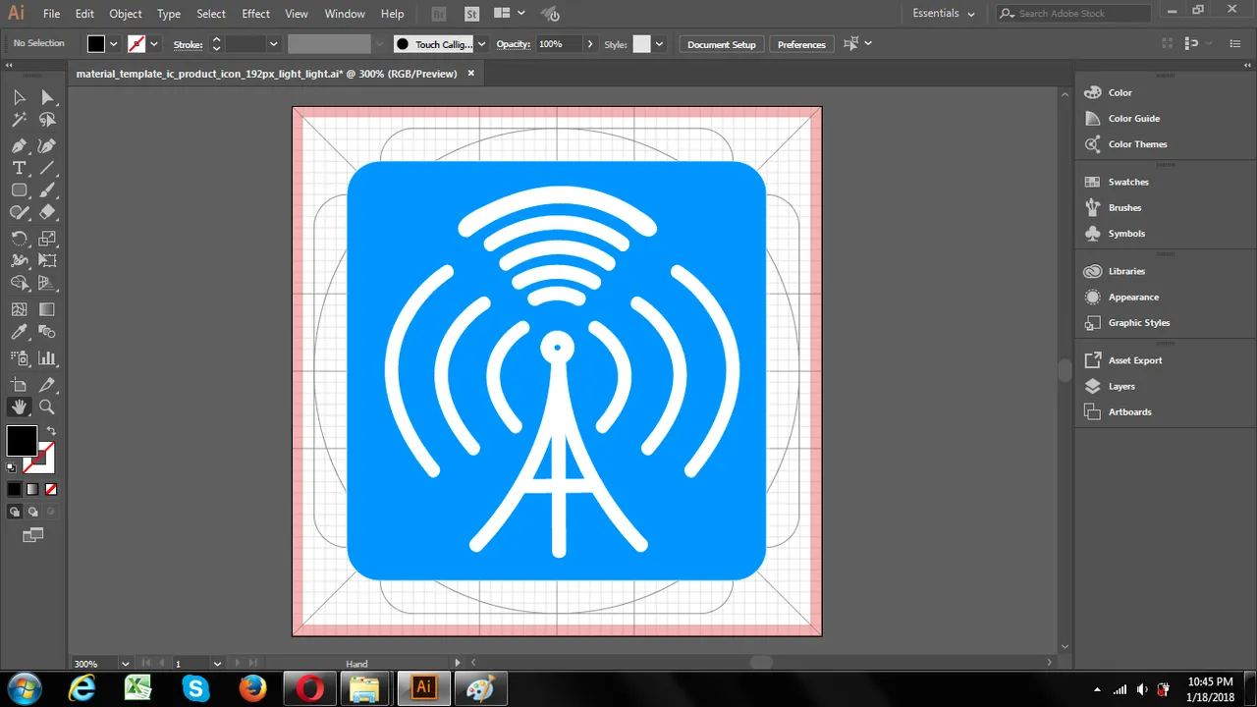Image resolution: width=1257 pixels, height=707 pixels.
Task: Click the Document Setup button
Action: tap(722, 44)
